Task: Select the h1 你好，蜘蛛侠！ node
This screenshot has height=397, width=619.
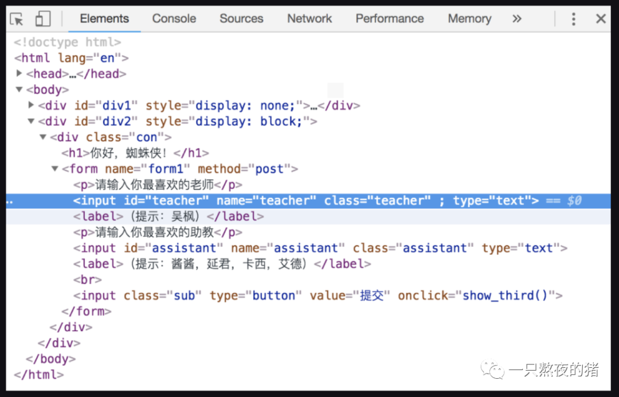Action: click(135, 153)
